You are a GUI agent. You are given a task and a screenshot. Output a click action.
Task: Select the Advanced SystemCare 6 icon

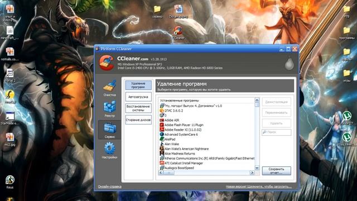coord(162,135)
